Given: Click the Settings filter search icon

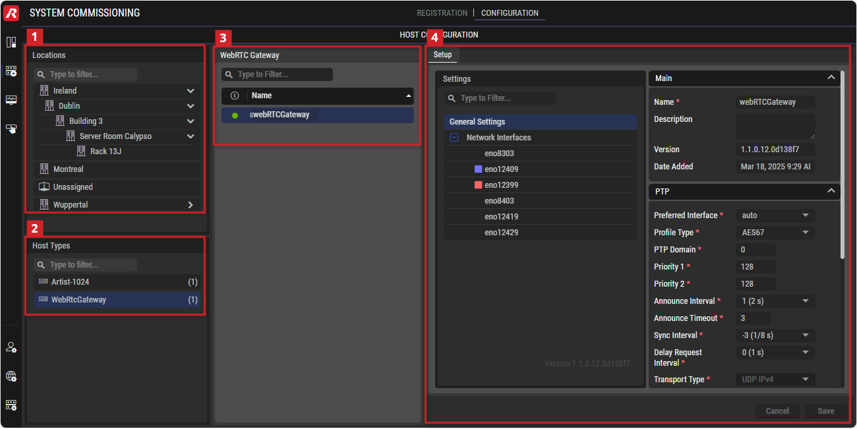Looking at the screenshot, I should click(x=452, y=98).
